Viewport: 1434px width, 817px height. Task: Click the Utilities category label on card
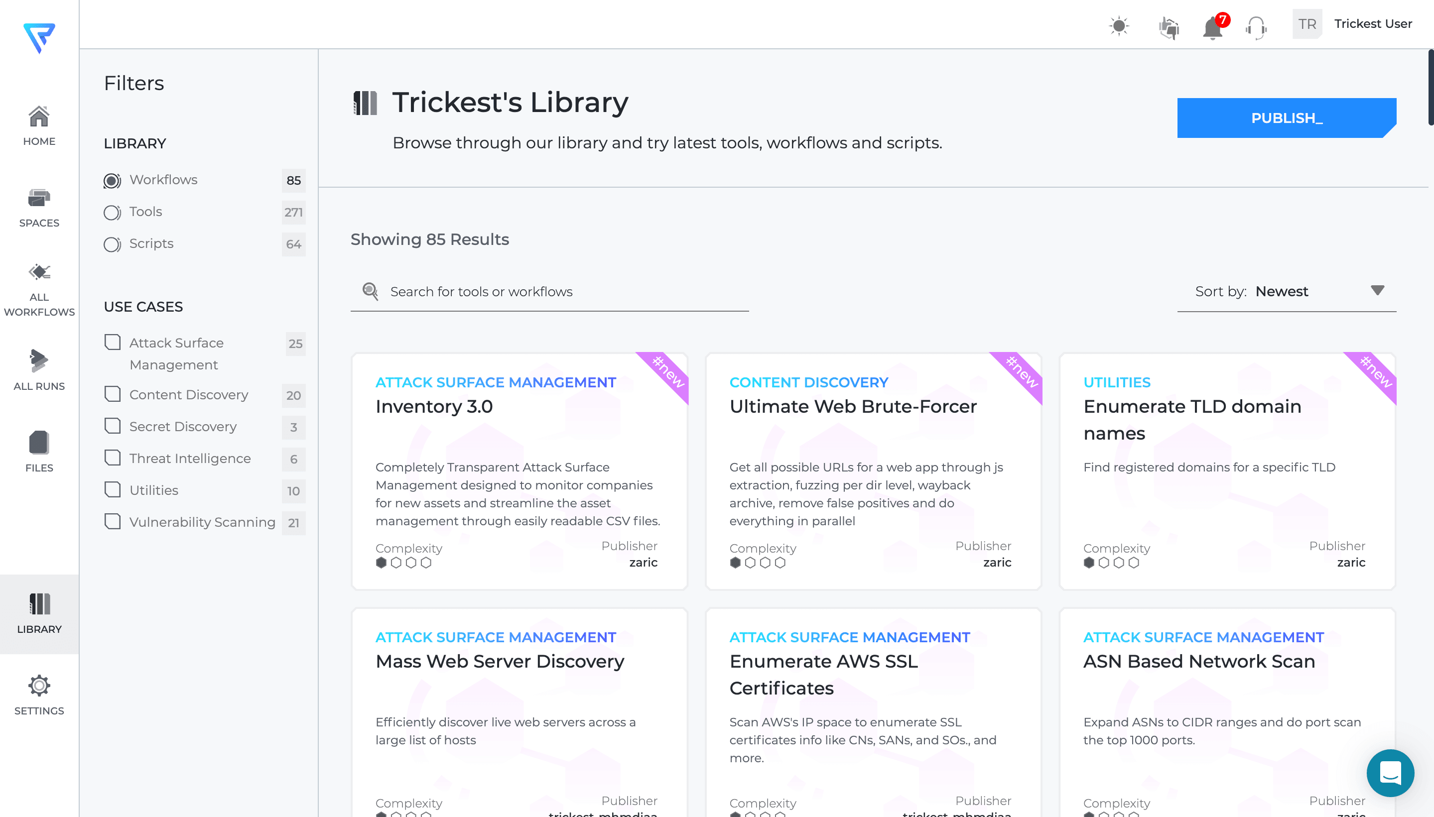pyautogui.click(x=1116, y=383)
